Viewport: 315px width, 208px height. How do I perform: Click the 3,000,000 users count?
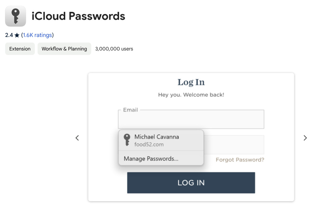[114, 49]
